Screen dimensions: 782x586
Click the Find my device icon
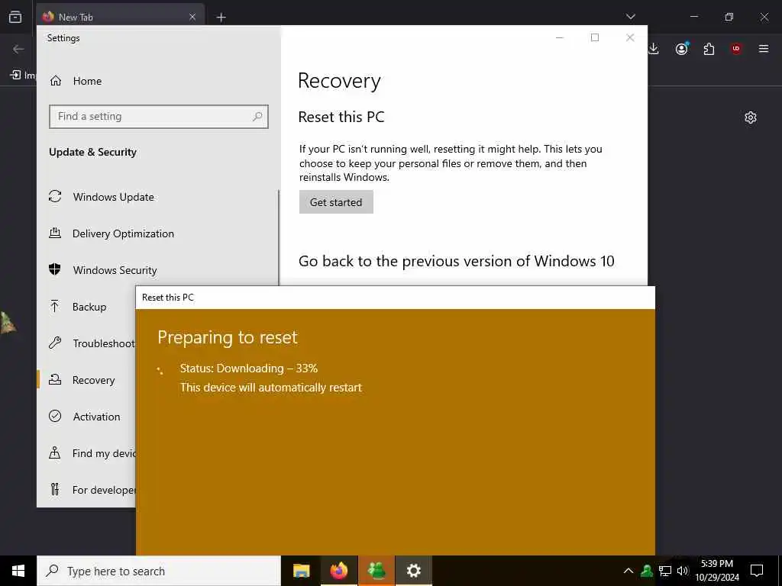click(55, 453)
